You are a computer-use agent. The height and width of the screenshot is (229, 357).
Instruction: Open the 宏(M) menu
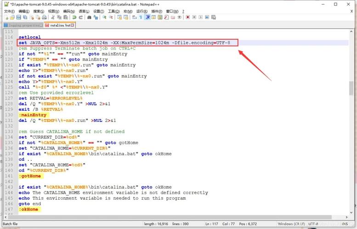128,11
